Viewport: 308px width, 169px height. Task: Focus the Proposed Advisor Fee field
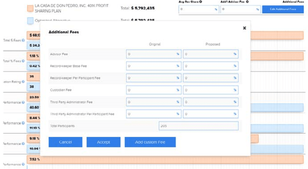point(210,54)
